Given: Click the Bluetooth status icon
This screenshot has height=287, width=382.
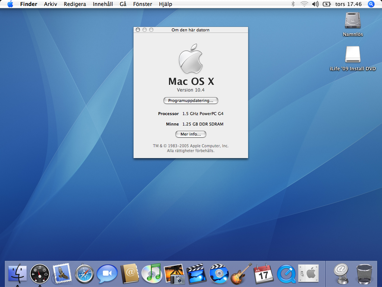Looking at the screenshot, I should pos(293,4).
